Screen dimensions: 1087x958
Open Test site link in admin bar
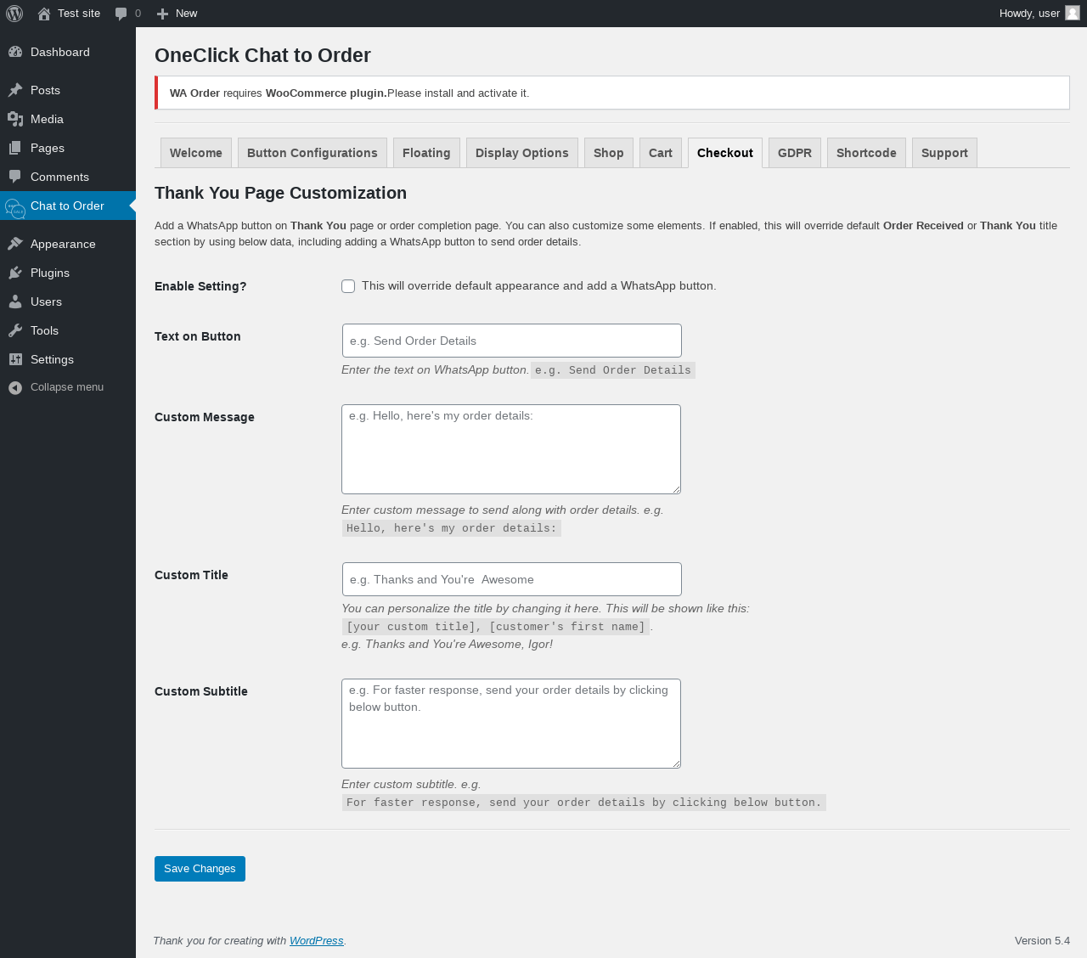tap(79, 14)
